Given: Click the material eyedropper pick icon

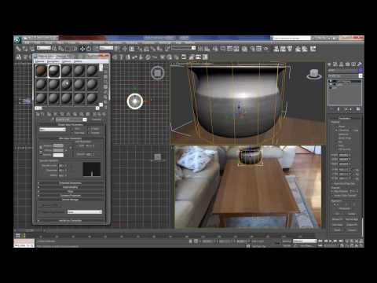Looking at the screenshot, I should pyautogui.click(x=53, y=119).
